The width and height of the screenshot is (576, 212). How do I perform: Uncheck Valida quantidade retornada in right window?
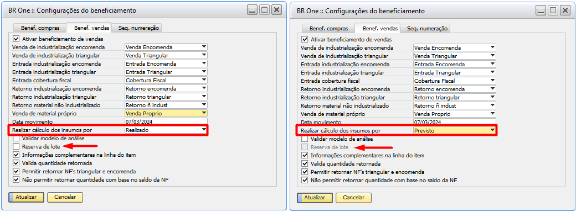pos(304,163)
